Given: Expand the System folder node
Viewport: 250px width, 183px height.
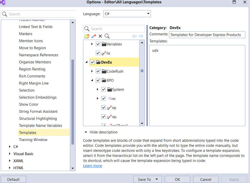Looking at the screenshot, I should (x=97, y=90).
